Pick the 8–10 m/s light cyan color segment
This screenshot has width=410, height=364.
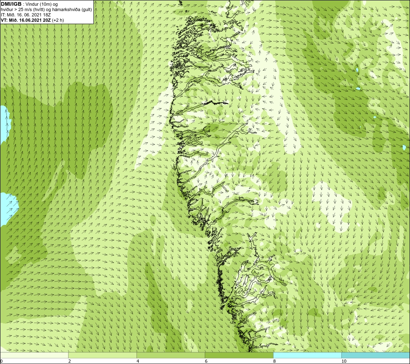307,355
